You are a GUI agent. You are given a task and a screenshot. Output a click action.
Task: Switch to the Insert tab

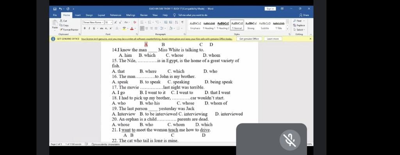pyautogui.click(x=78, y=15)
